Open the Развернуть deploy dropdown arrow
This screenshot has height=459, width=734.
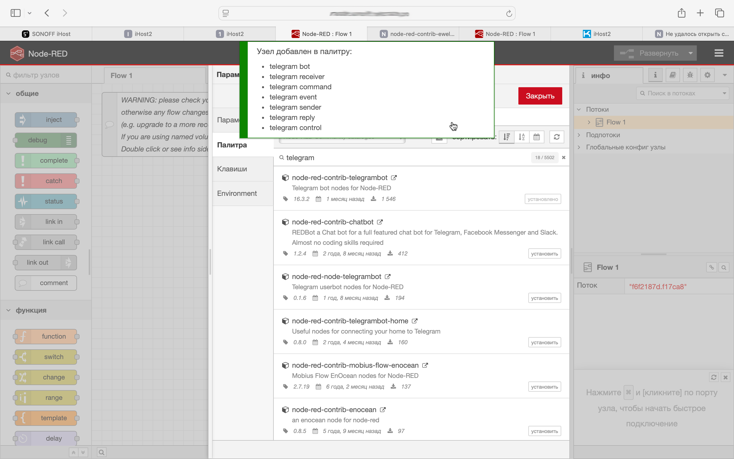(691, 53)
